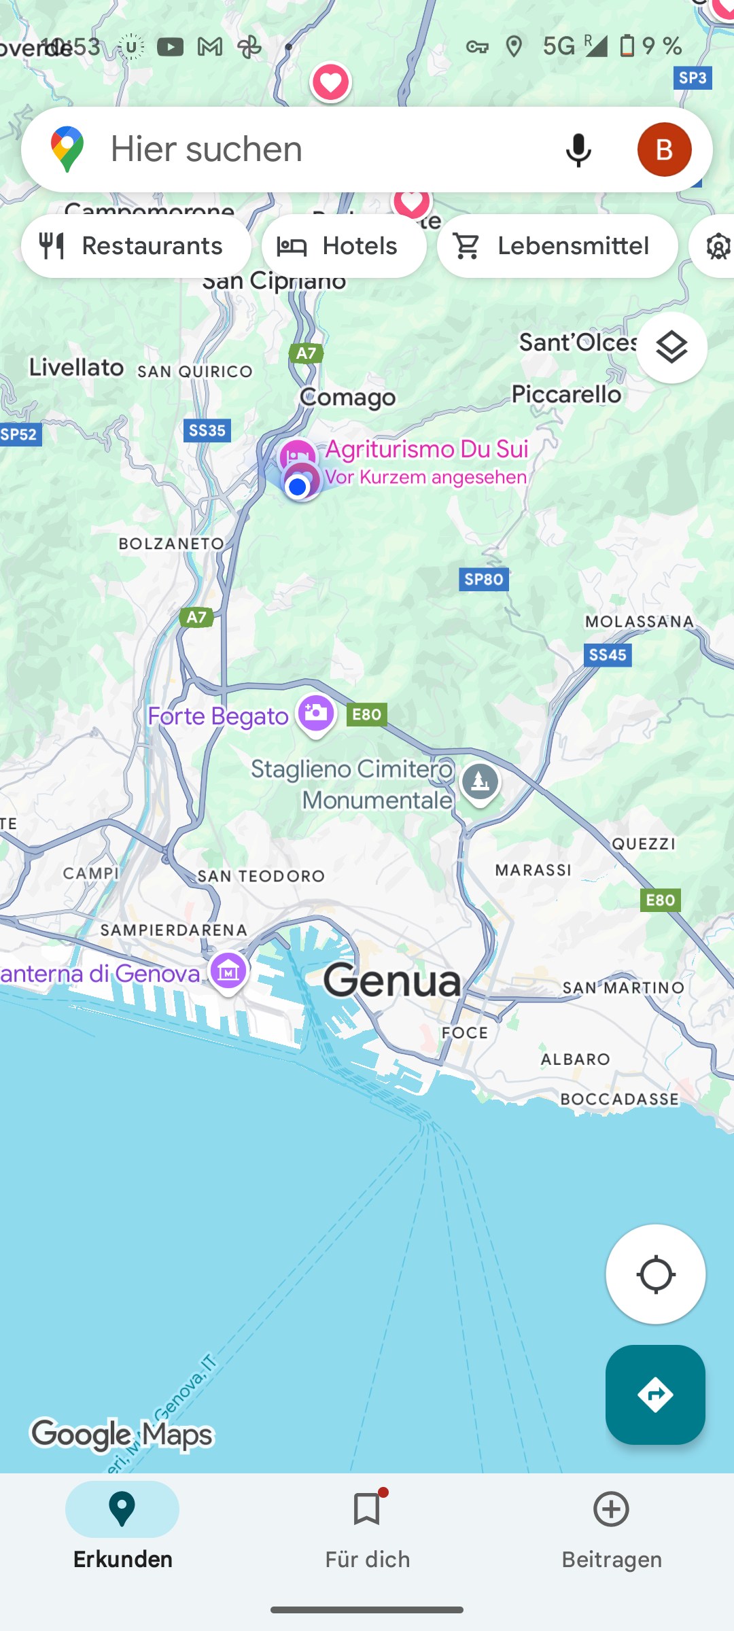Select the Staglieno Cimitero Monumentale marker
Image resolution: width=734 pixels, height=1631 pixels.
pyautogui.click(x=480, y=783)
